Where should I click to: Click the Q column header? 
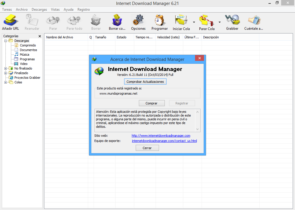[x=91, y=37]
